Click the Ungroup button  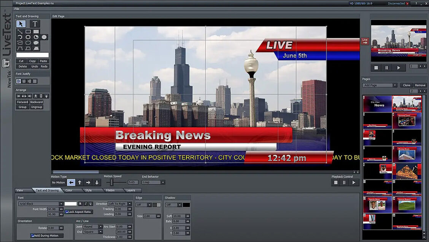[x=37, y=107]
